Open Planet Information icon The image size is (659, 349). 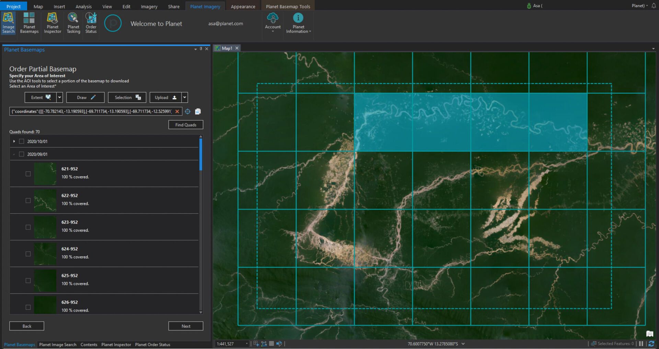coord(298,23)
